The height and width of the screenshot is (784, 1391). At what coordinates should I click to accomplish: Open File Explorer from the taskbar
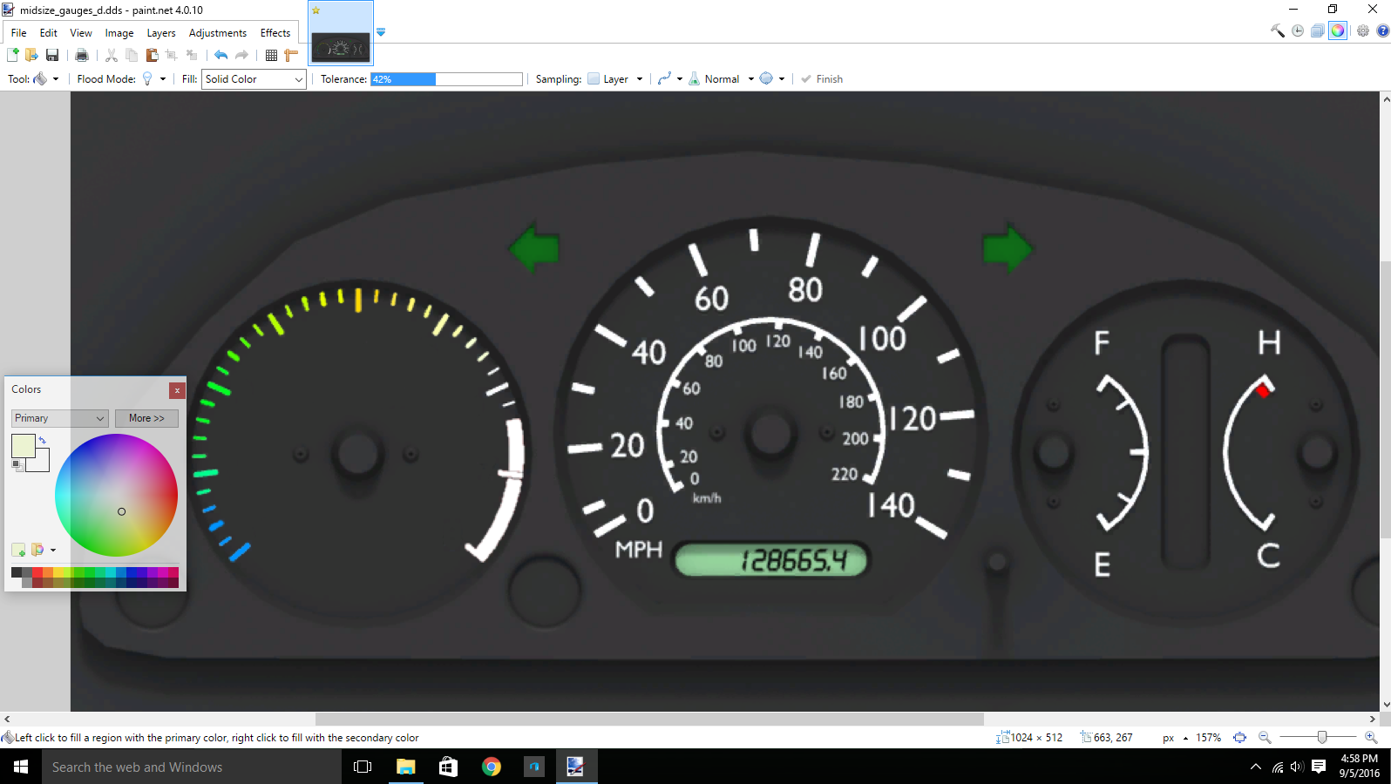click(405, 767)
